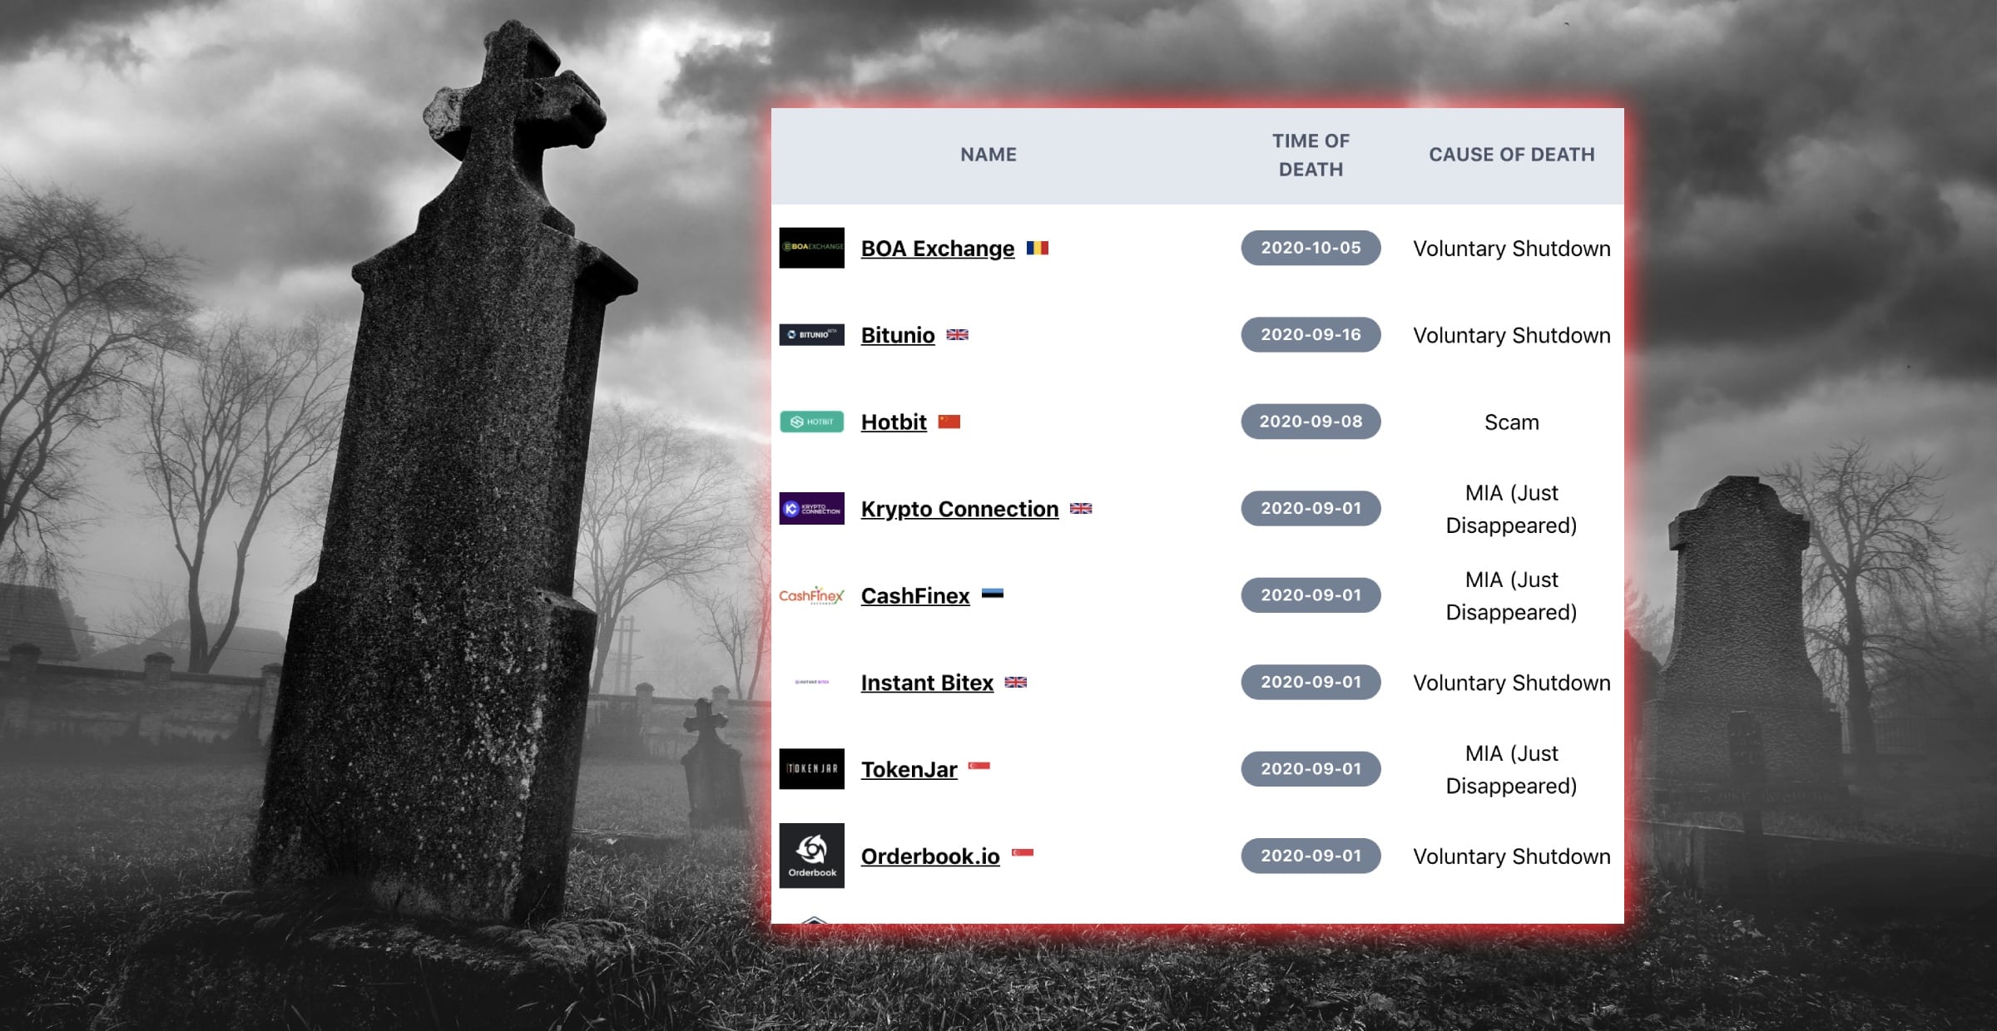The width and height of the screenshot is (1997, 1031).
Task: Click Orderbook.io's Voluntary Shutdown cause
Action: 1512,856
